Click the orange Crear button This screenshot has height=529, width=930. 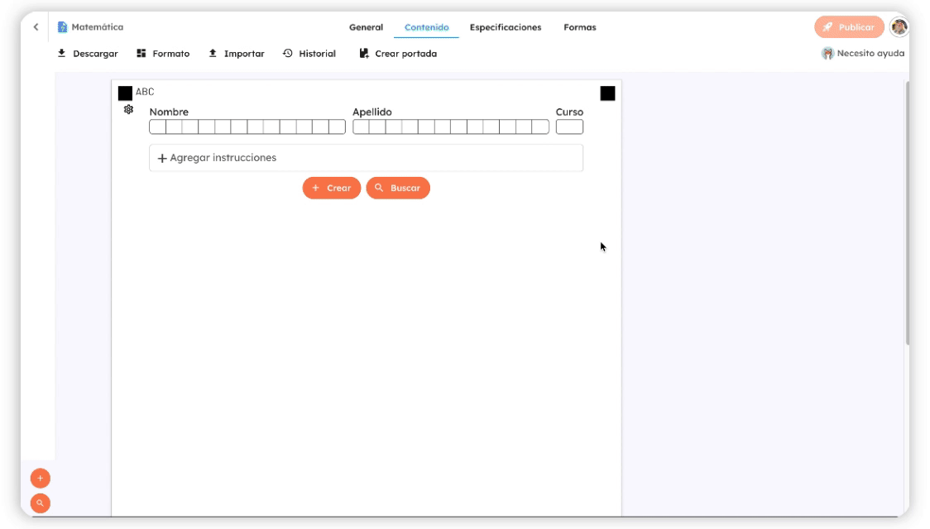tap(331, 188)
